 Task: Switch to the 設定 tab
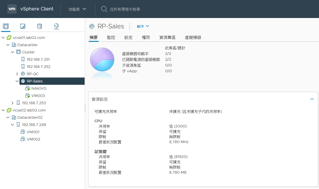click(x=128, y=37)
